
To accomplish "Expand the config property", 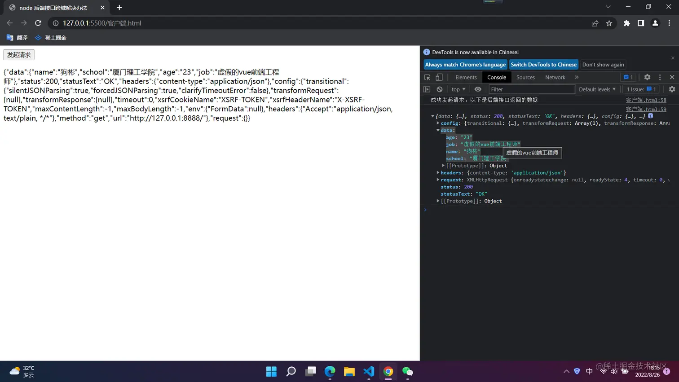I will pos(438,123).
